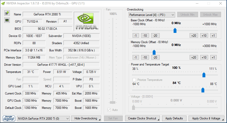This screenshot has height=123, width=227.
Task: Click the VPU value 0 %
Action: point(91,86)
